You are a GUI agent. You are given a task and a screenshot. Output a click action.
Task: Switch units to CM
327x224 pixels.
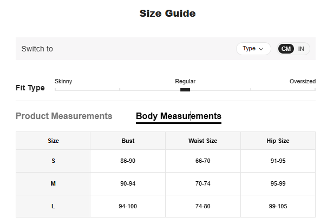click(x=286, y=49)
